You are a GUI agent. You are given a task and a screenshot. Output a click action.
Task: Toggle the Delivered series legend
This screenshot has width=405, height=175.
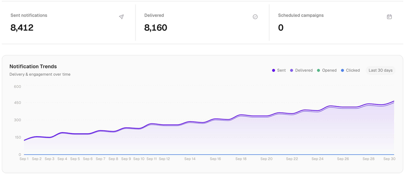301,71
